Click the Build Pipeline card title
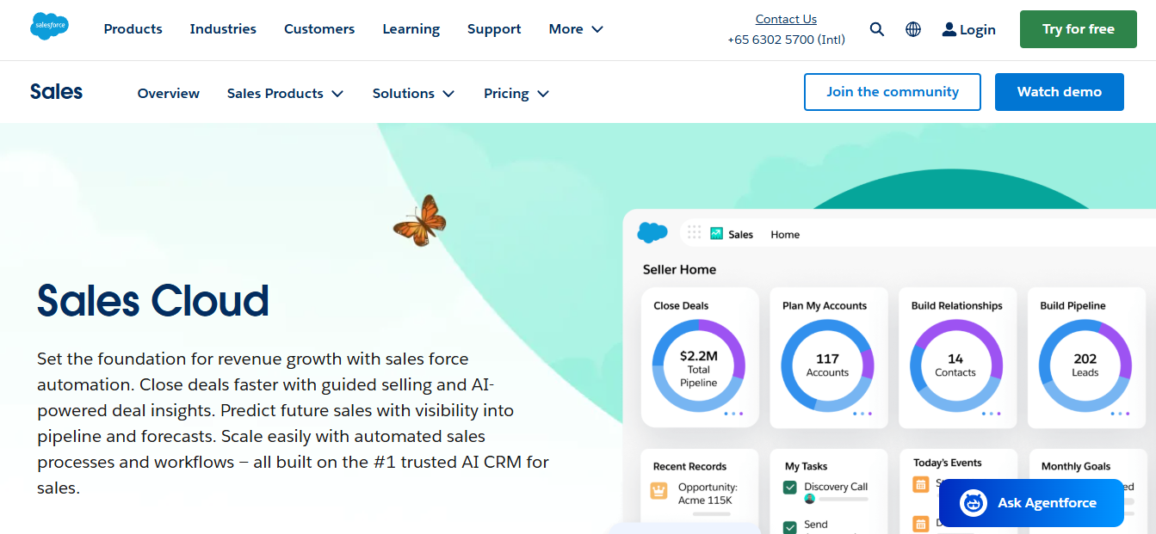 (x=1073, y=305)
